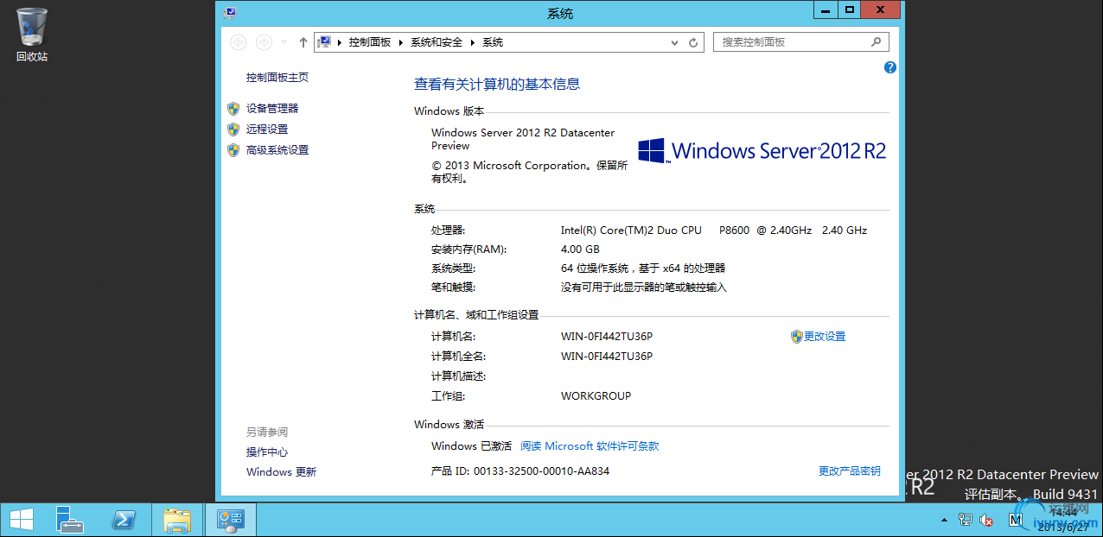Open 操作中心 link
This screenshot has height=537, width=1103.
tap(267, 452)
